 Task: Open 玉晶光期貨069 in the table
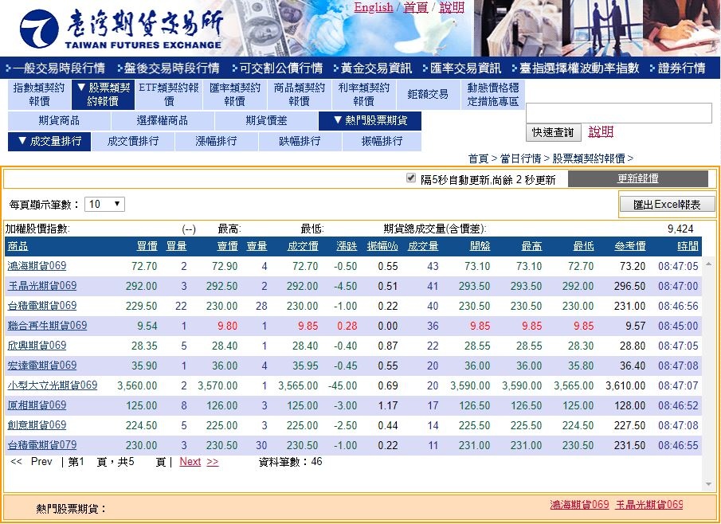pos(42,285)
